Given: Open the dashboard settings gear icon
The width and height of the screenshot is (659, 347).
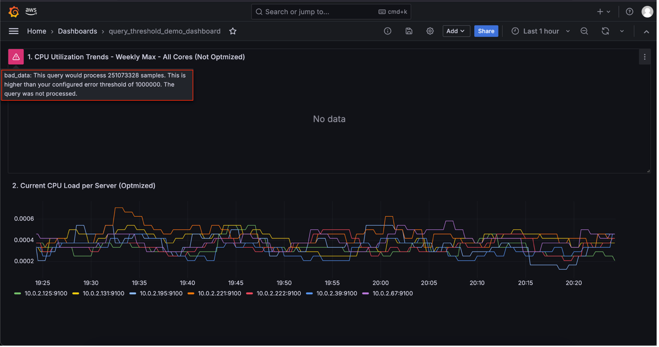Looking at the screenshot, I should click(x=430, y=31).
